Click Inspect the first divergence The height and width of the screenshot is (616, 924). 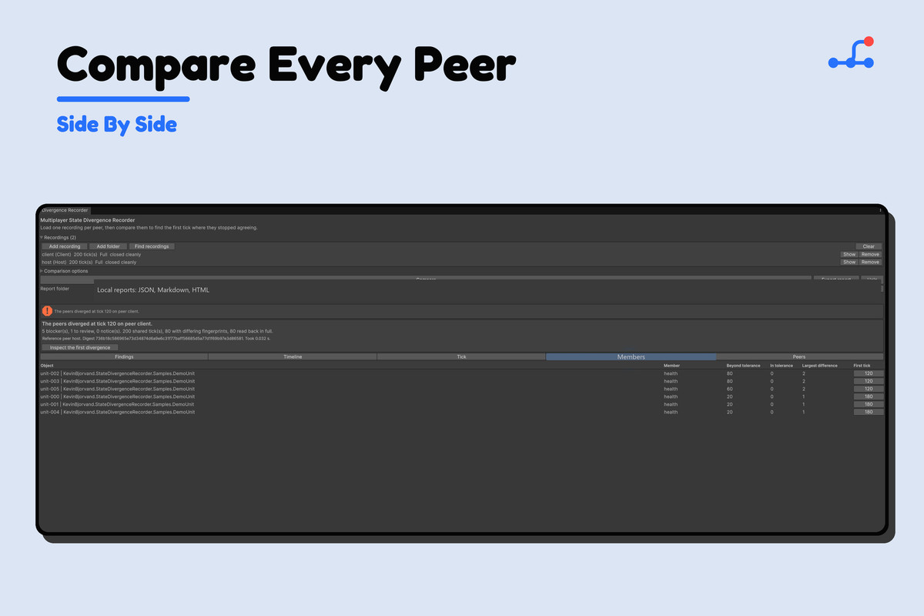80,348
